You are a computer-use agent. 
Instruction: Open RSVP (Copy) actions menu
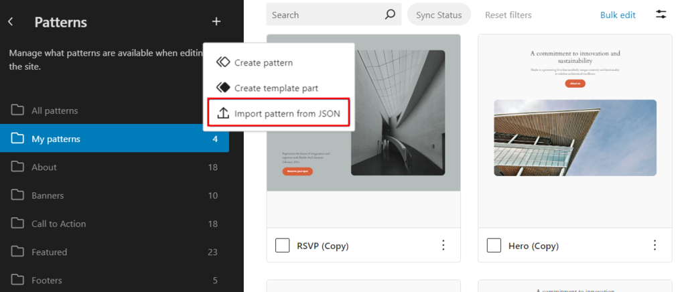(x=443, y=245)
